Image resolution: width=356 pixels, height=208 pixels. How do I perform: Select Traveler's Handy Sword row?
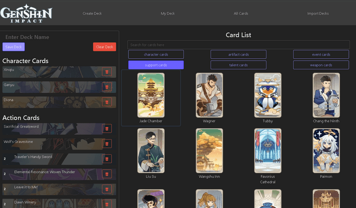pyautogui.click(x=59, y=159)
